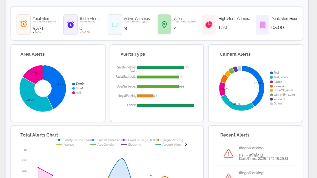The height and width of the screenshot is (178, 317).
Task: Click the High Alerts Camera pie icon
Action: 209,24
